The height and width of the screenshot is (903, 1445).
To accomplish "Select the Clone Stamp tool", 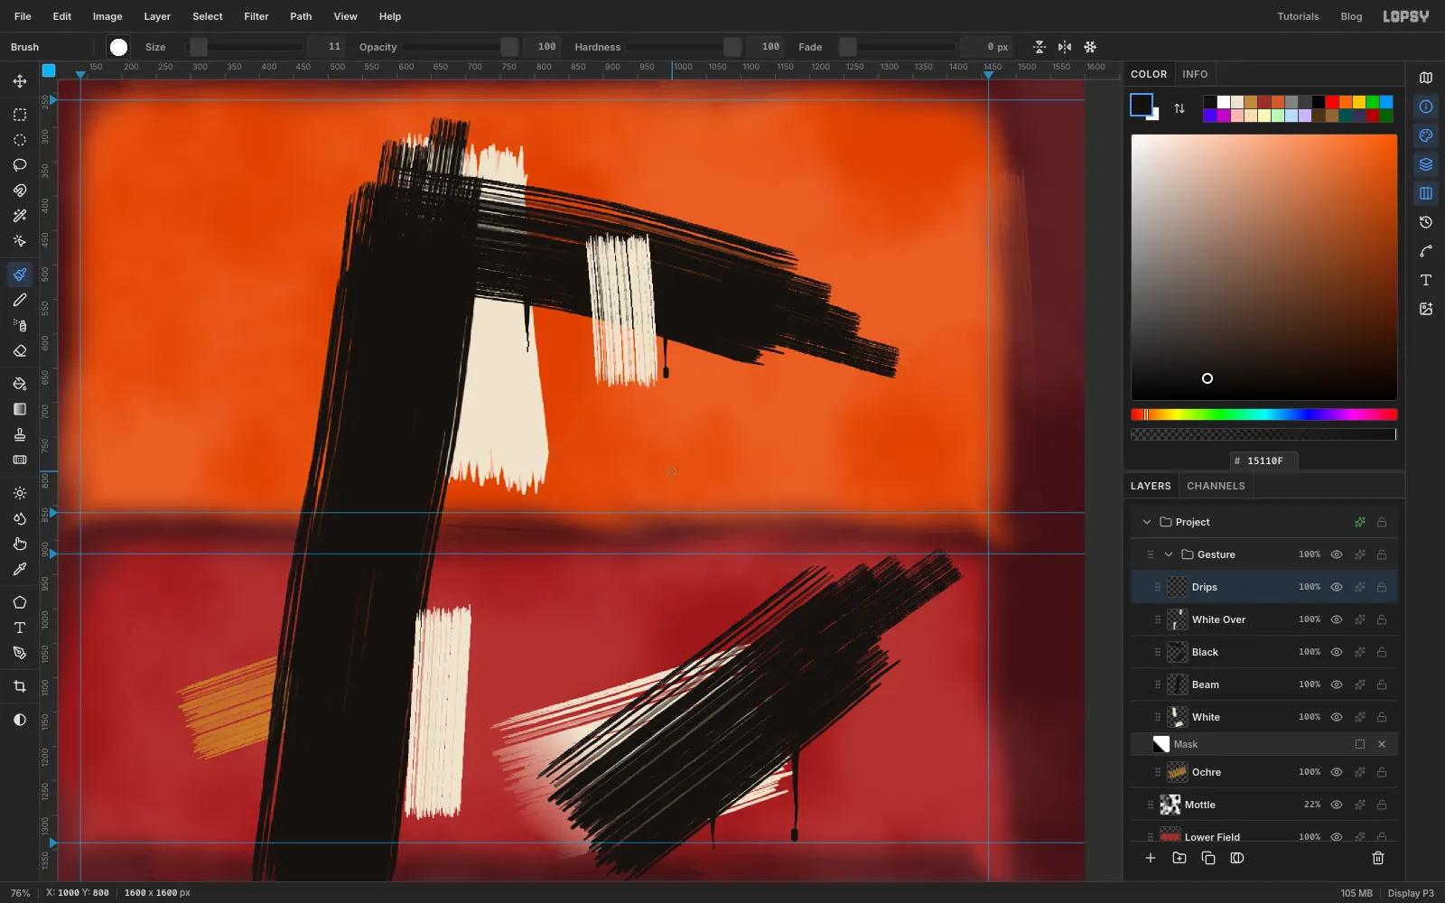I will 20,434.
